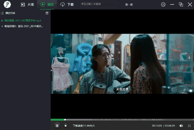Minimize the player window
The width and height of the screenshot is (194, 130).
click(x=172, y=5)
